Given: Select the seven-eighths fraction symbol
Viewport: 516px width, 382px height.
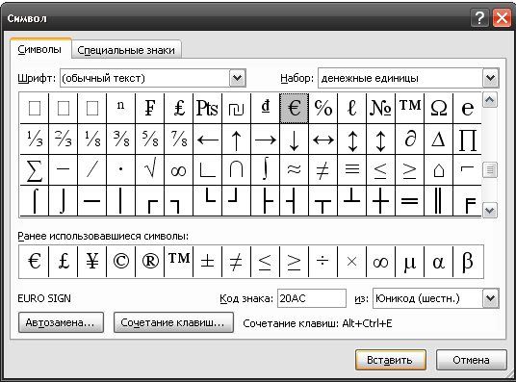Looking at the screenshot, I should click(x=179, y=140).
